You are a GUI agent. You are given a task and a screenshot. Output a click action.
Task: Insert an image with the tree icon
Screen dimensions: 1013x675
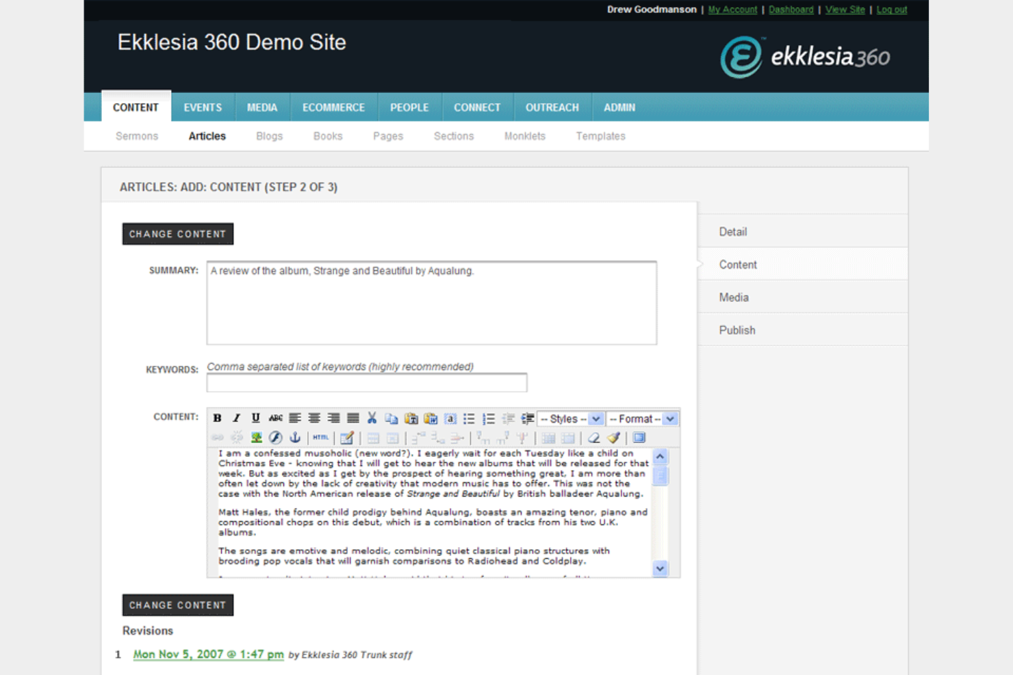pyautogui.click(x=256, y=438)
